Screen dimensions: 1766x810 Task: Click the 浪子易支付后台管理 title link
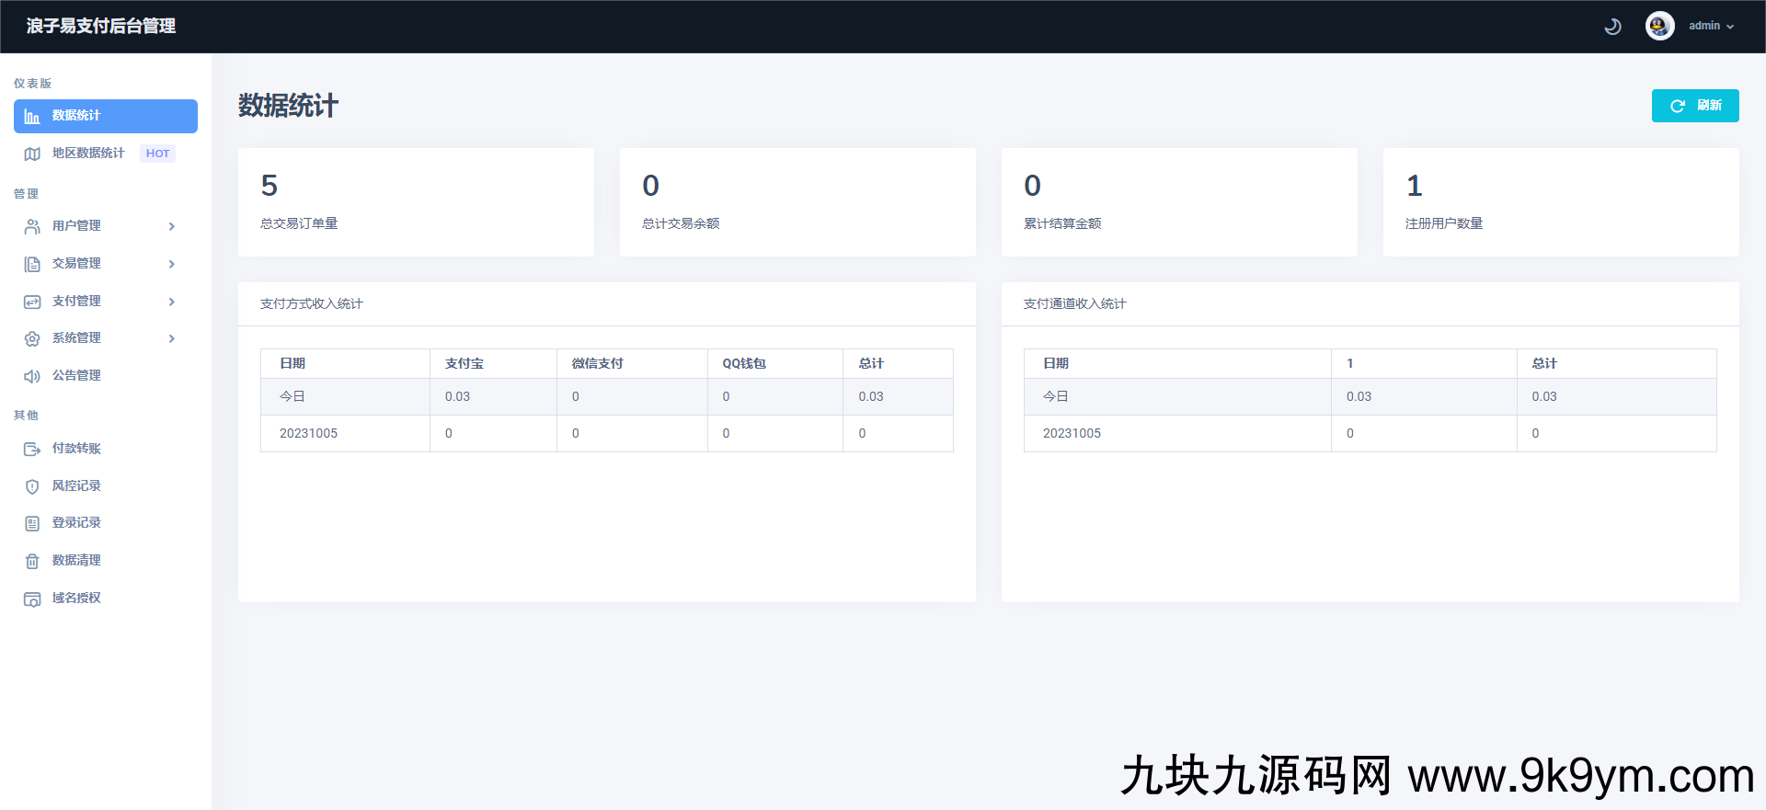point(101,26)
